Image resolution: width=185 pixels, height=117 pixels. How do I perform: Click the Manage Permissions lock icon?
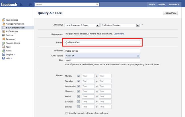[x=3, y=24]
